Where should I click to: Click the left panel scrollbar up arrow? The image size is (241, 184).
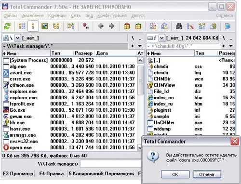(x=140, y=61)
